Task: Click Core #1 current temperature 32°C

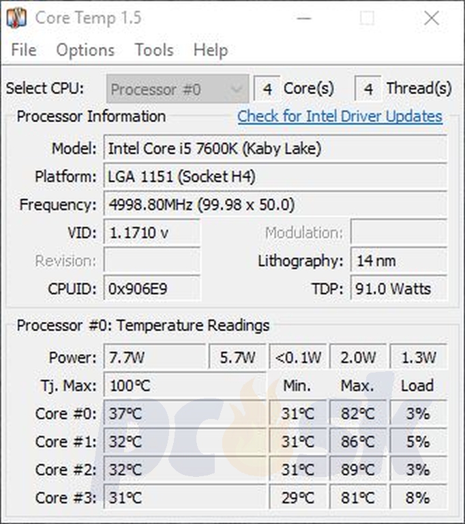Action: click(x=185, y=442)
